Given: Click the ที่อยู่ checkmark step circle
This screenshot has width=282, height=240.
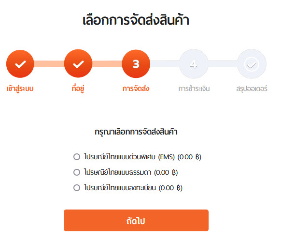Looking at the screenshot, I should 78,63.
